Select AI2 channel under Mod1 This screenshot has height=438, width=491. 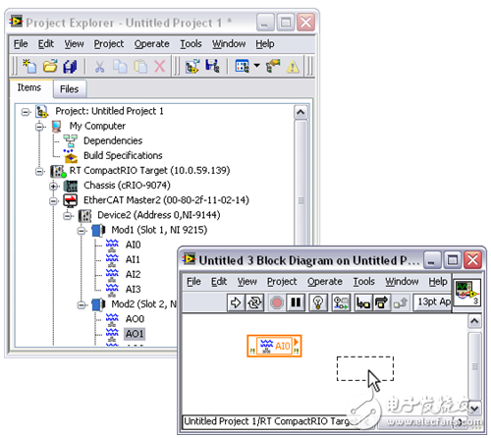133,274
